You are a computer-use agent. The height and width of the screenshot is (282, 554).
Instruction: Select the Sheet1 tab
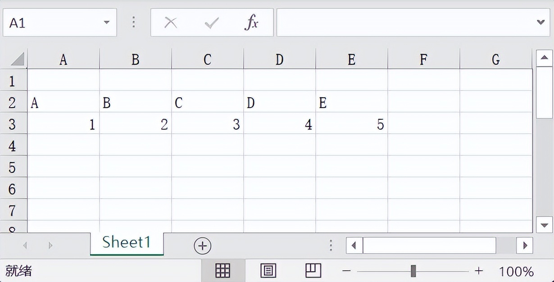coord(127,243)
